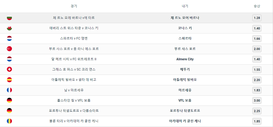Choose the 3.00 odds for VFL 보훔
The width and height of the screenshot is (273, 127).
(x=257, y=100)
